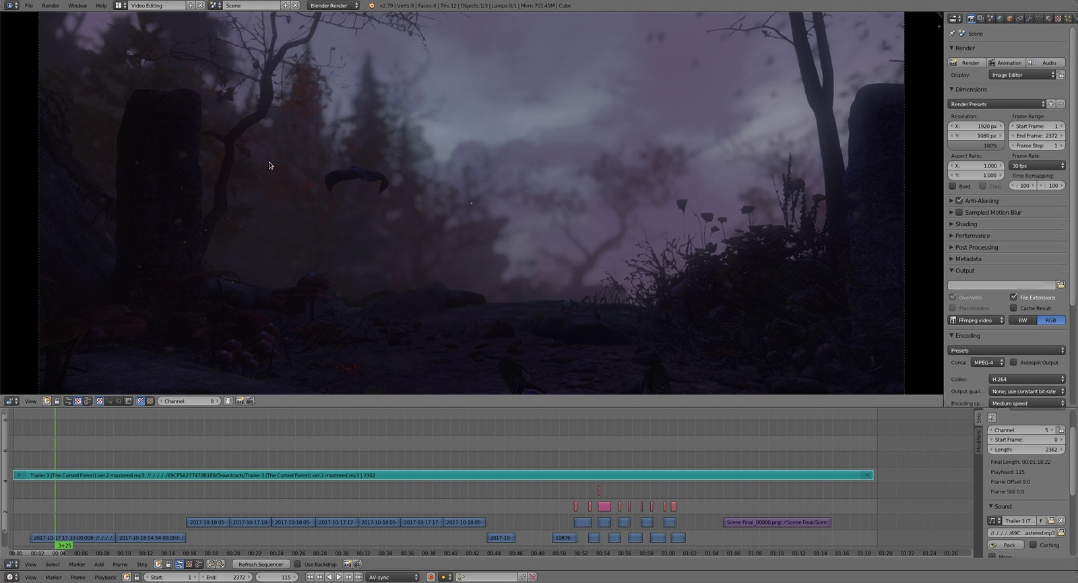
Task: Open the AV-sync dropdown
Action: (x=393, y=577)
